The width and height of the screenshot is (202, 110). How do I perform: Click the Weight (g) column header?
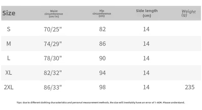point(188,13)
